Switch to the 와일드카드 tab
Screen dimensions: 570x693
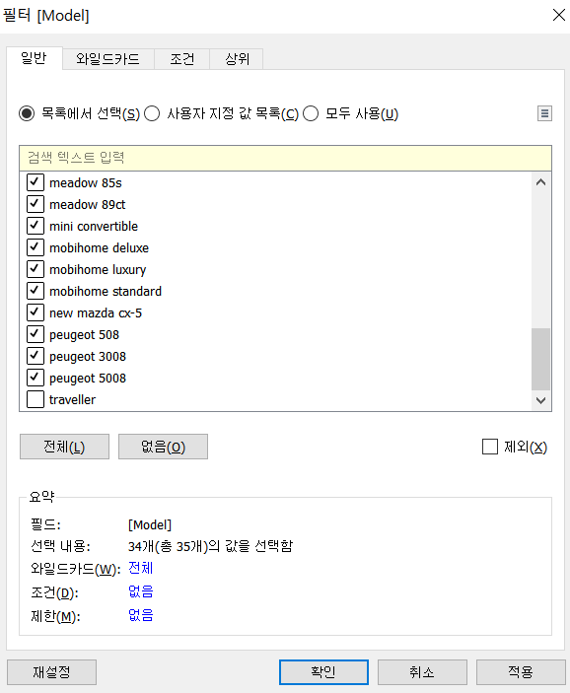(x=107, y=59)
